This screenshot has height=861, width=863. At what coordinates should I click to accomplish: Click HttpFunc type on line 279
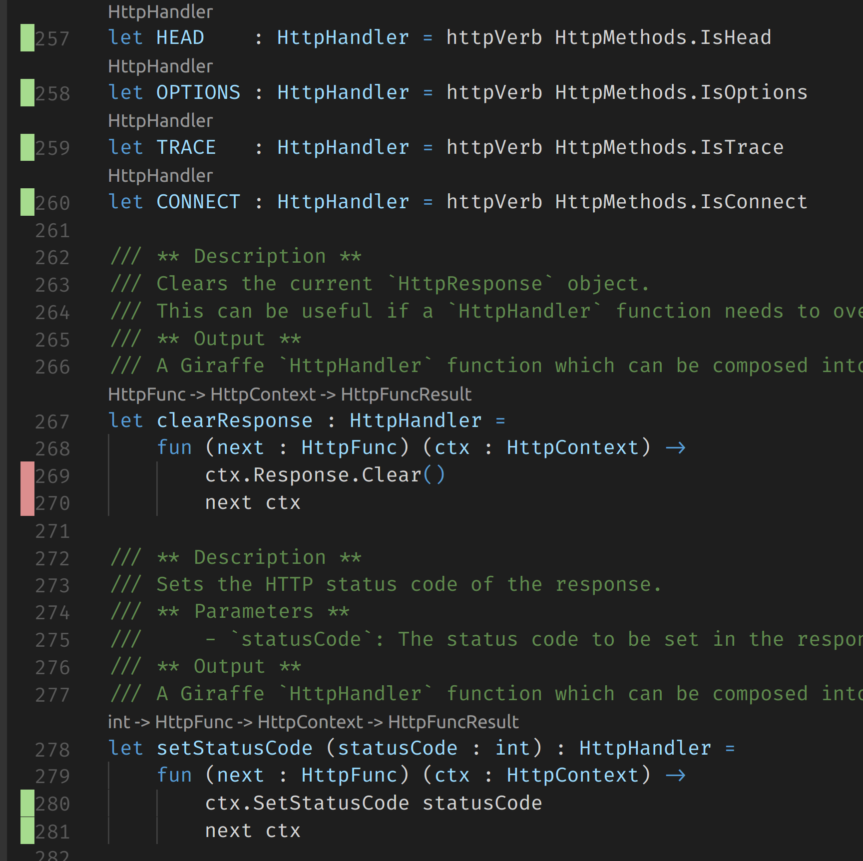pyautogui.click(x=349, y=775)
